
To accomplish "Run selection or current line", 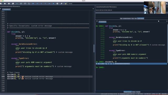I will (x=29, y=3).
